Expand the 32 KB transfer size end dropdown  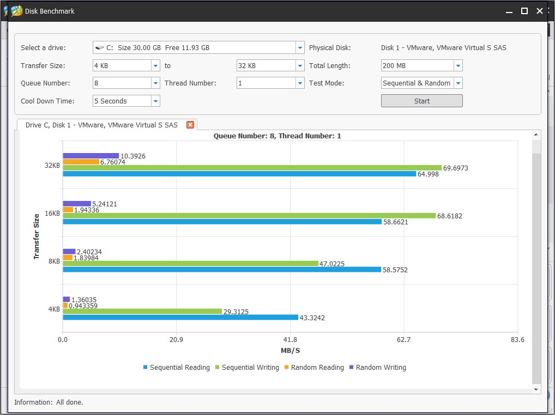[300, 66]
